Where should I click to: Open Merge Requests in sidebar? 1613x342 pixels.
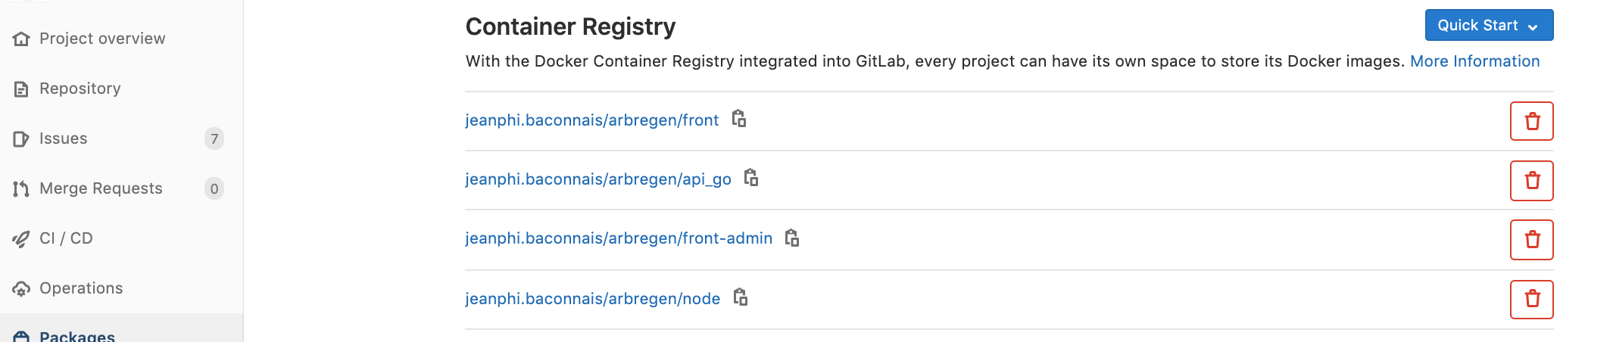tap(101, 188)
